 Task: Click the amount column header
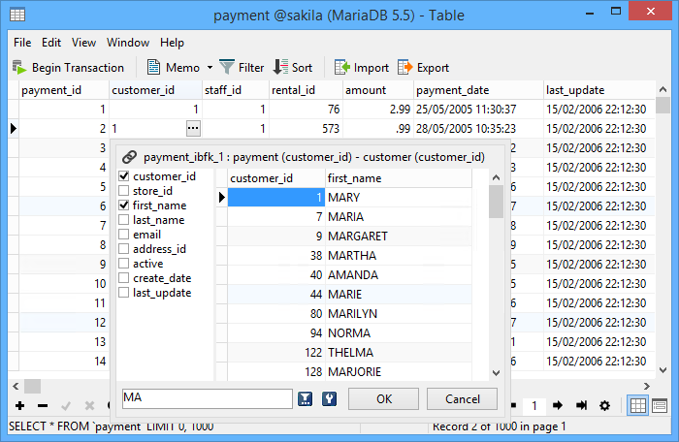click(378, 90)
